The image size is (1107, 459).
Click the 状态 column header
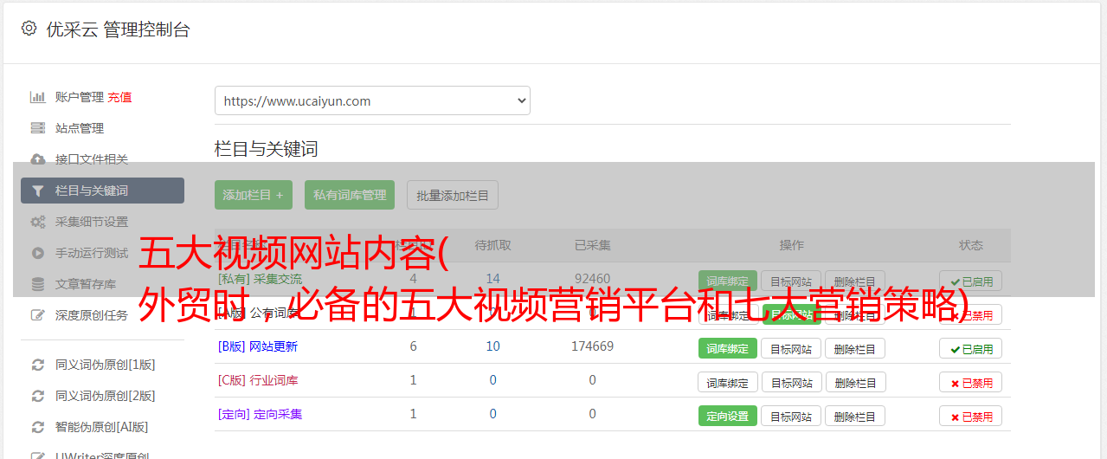point(971,245)
